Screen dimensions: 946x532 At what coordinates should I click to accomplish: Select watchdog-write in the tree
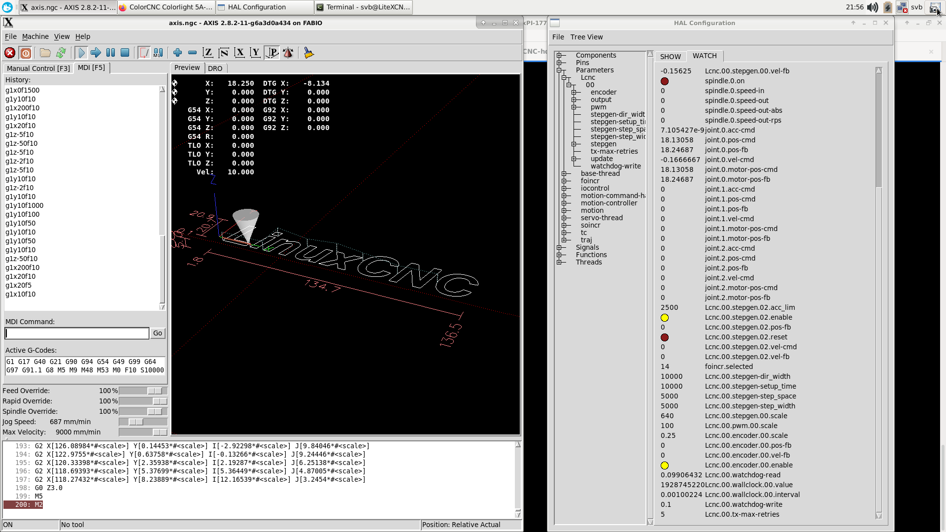click(616, 166)
